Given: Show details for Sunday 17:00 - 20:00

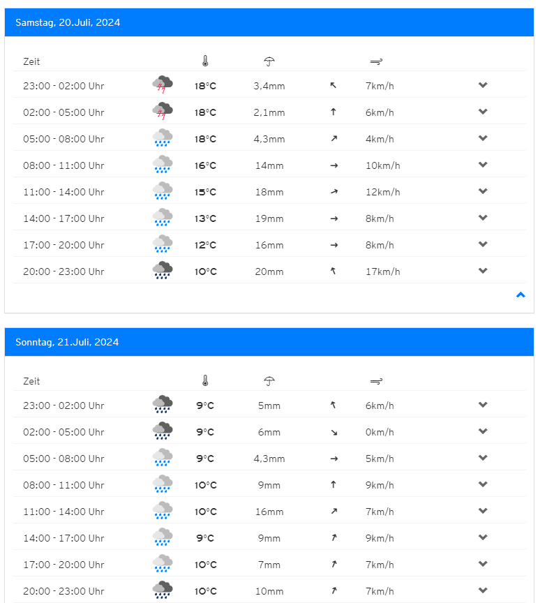Looking at the screenshot, I should [x=483, y=564].
